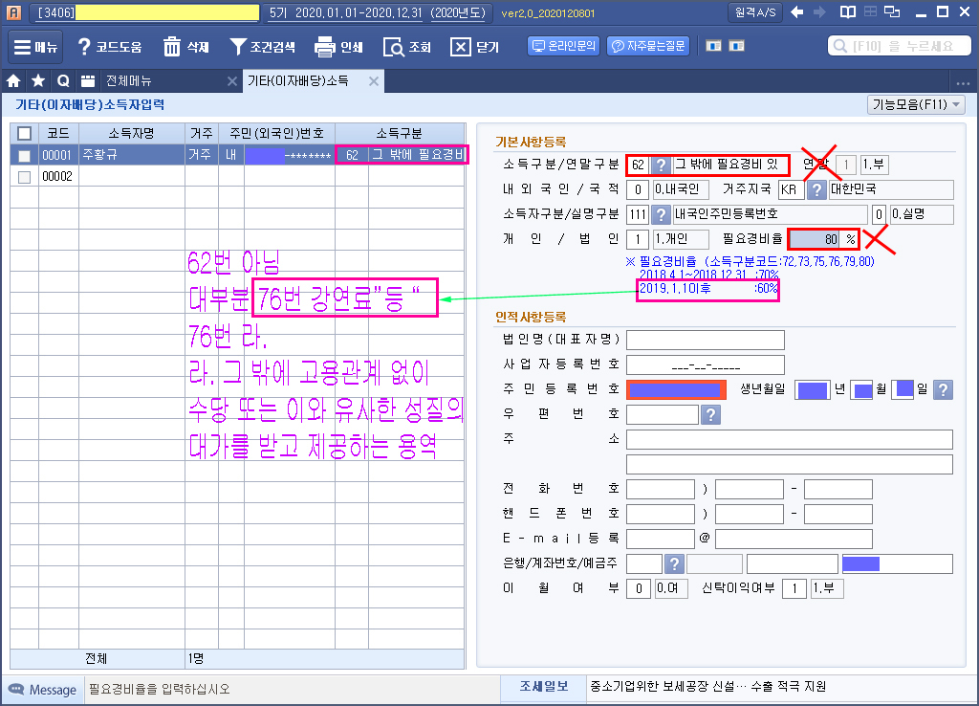The height and width of the screenshot is (706, 979).
Task: Open code help next to 거주지국 KR
Action: [816, 189]
